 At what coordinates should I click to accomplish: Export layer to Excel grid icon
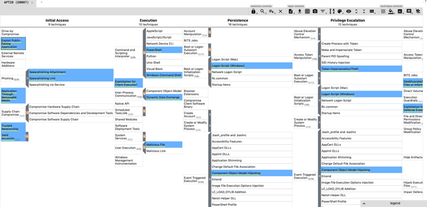(x=307, y=11)
